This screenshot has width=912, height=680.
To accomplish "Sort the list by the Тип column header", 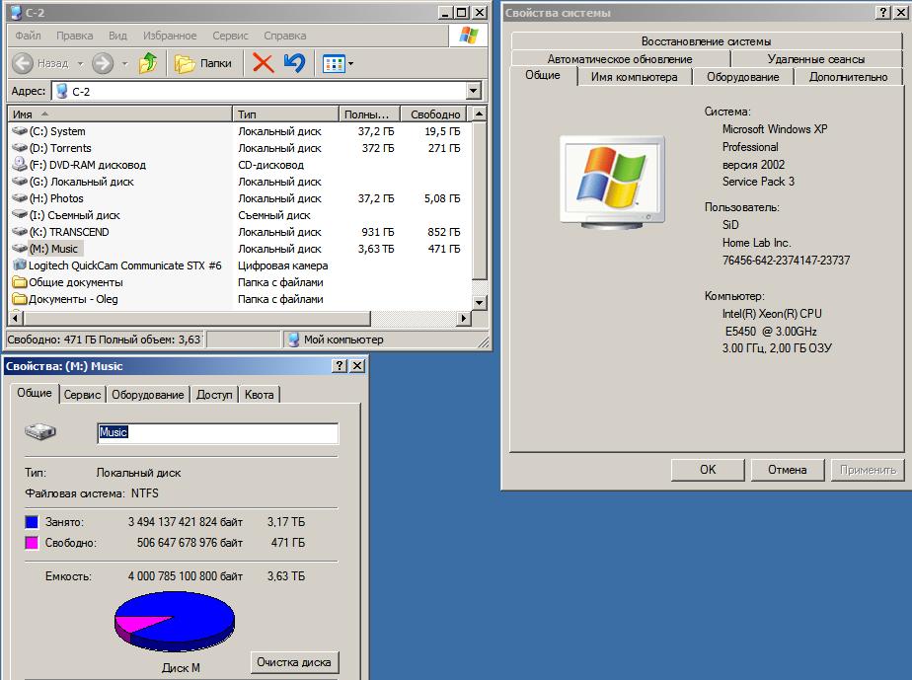I will 285,114.
